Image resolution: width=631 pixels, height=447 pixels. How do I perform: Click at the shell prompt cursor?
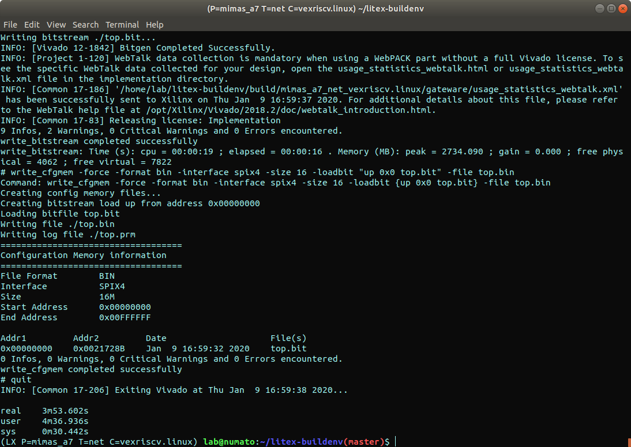click(396, 442)
